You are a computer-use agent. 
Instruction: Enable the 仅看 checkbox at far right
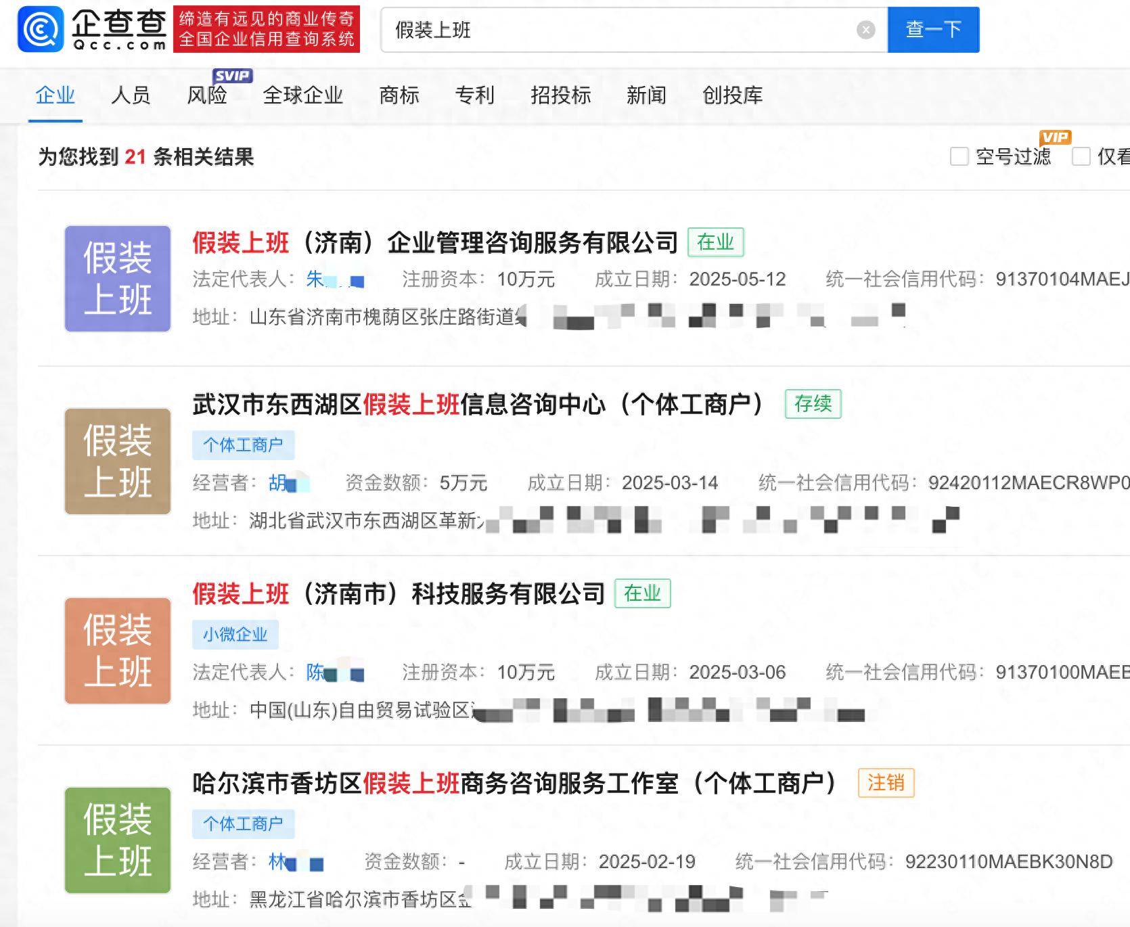(x=1081, y=156)
